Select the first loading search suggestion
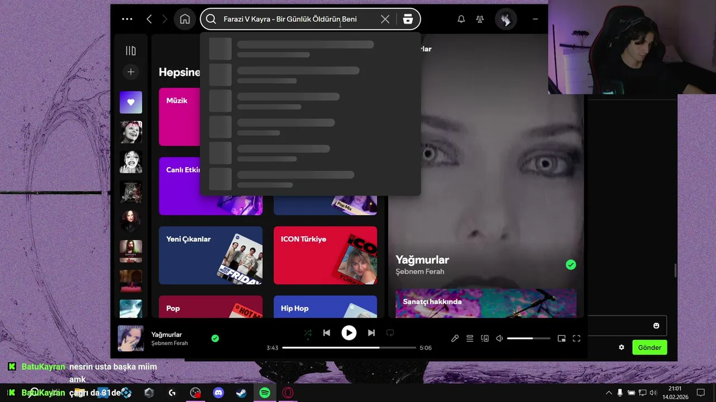Screen dimensions: 716x402 pyautogui.click(x=310, y=49)
